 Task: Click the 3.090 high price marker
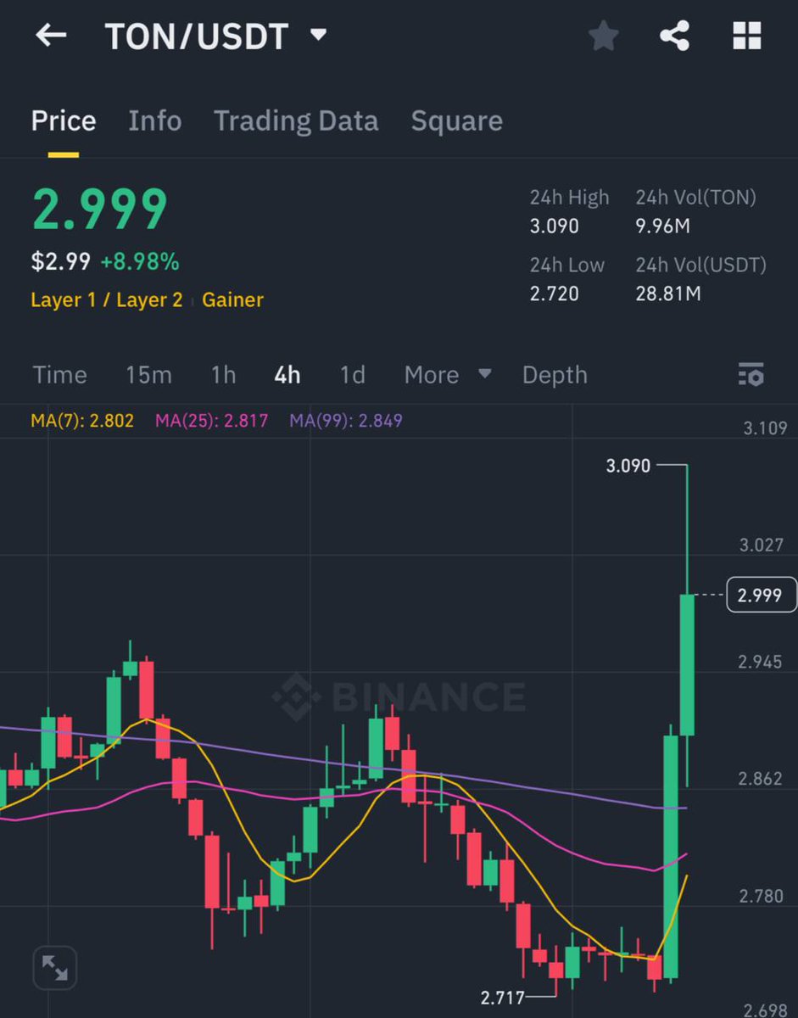628,465
